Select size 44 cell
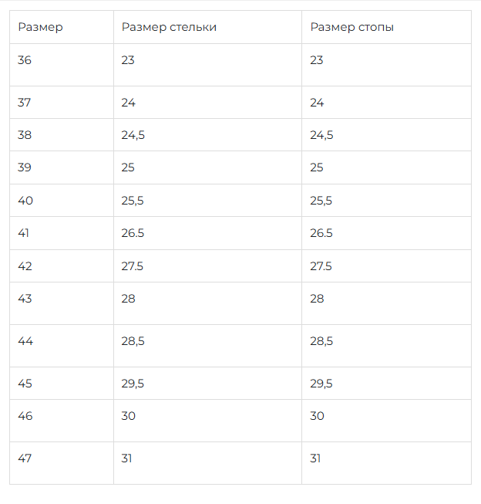Viewport: 481px width, 504px height. tap(25, 341)
